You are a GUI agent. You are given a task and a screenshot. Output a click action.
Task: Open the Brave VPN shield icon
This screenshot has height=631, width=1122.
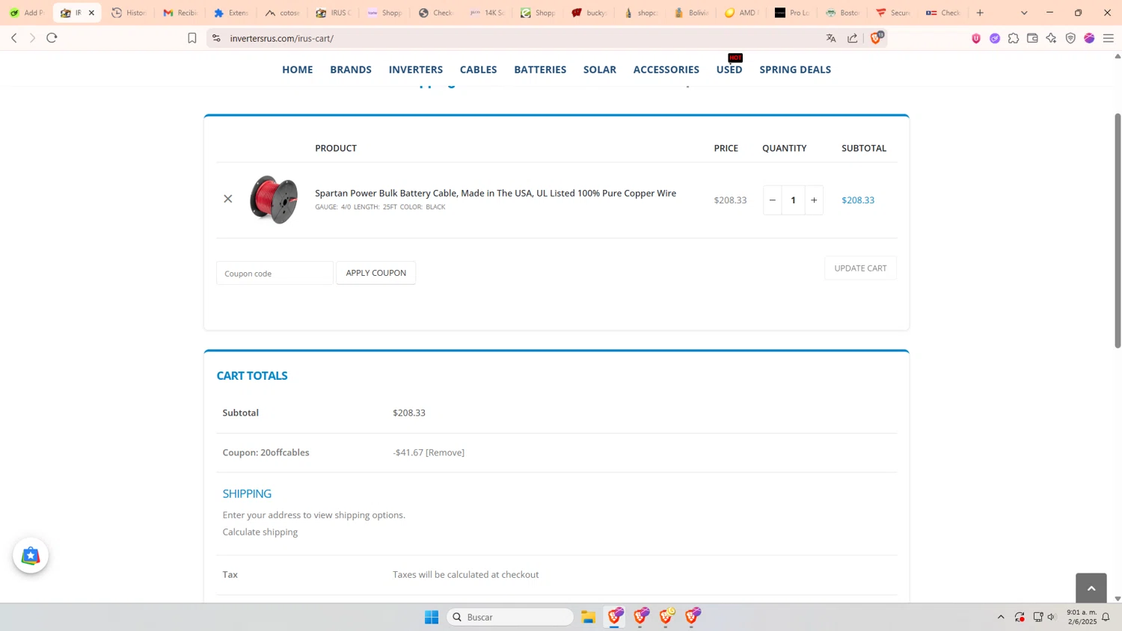point(1070,38)
